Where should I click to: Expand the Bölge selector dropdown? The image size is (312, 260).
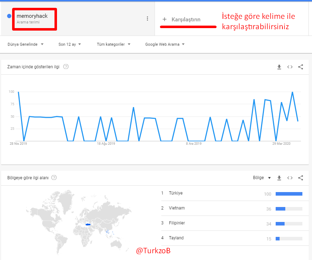click(262, 178)
